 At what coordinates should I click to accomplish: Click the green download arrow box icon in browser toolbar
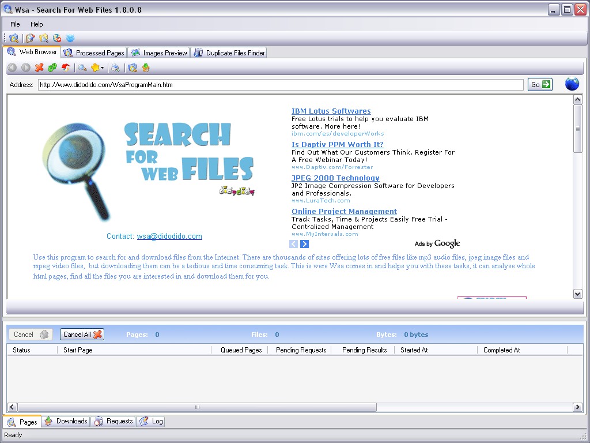[146, 67]
